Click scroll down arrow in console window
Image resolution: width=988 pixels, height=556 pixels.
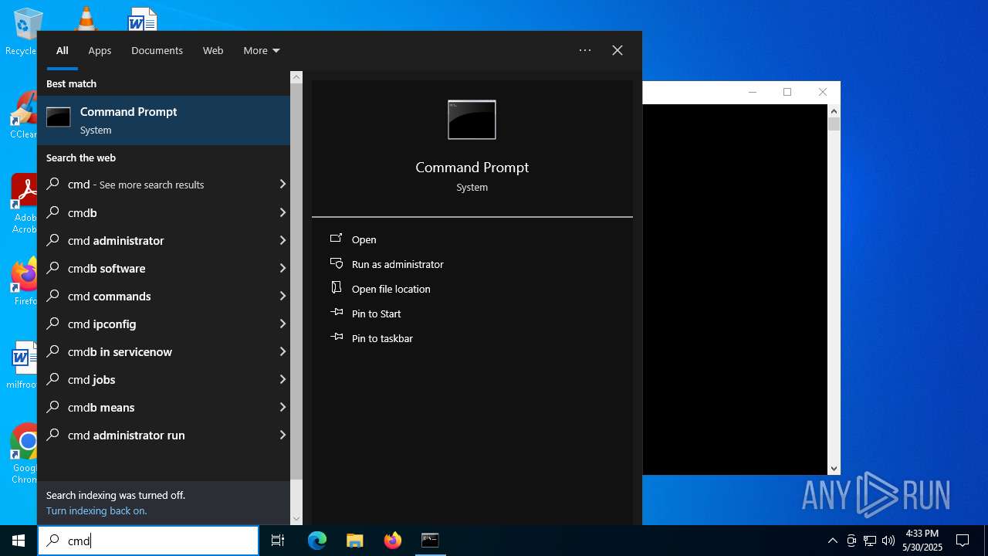(x=834, y=469)
